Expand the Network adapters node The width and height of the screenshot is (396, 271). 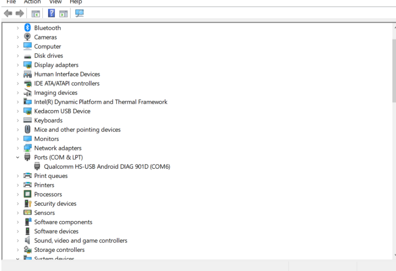pos(18,148)
